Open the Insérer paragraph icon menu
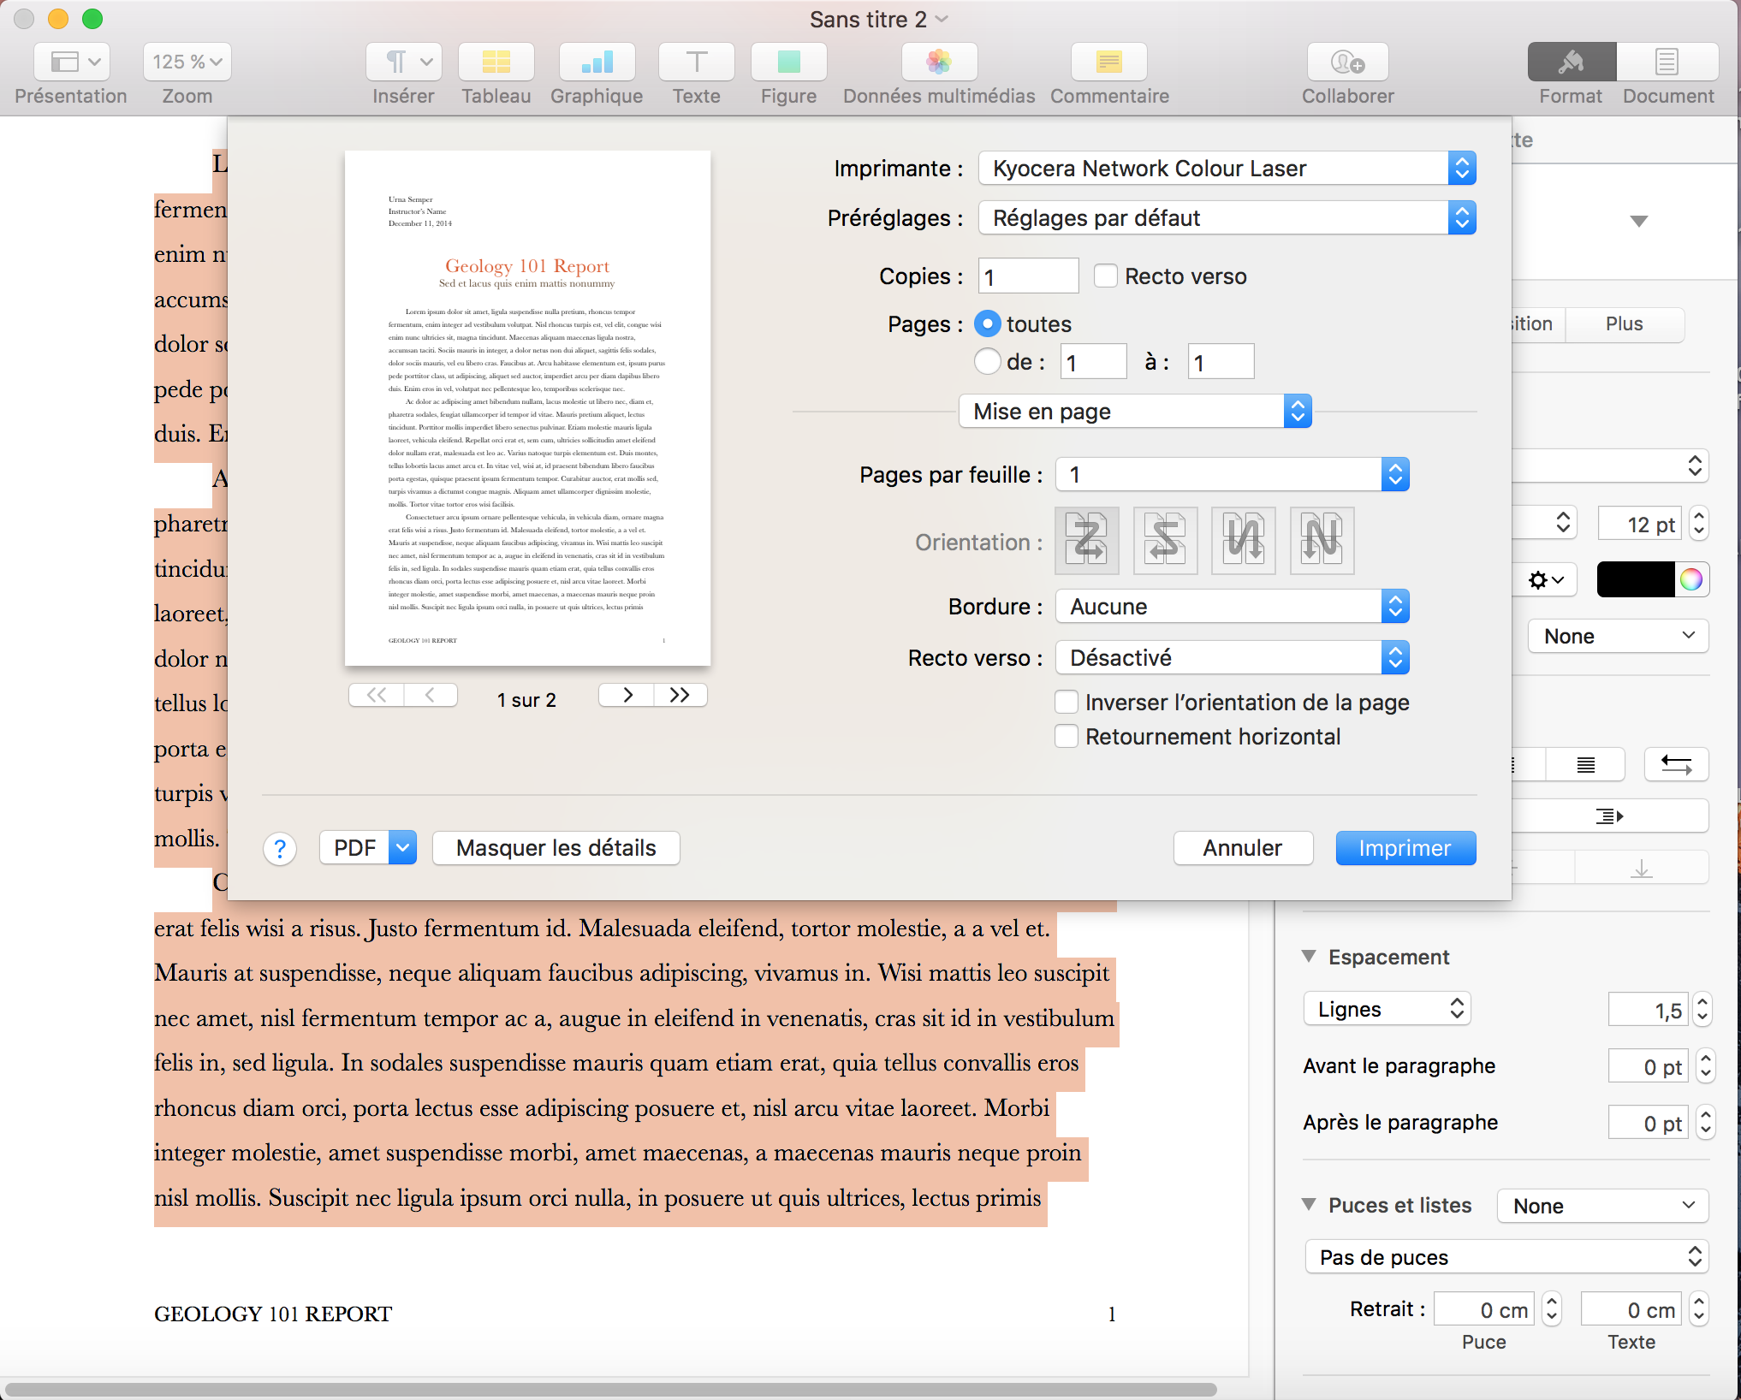Screen dimensions: 1741x1400 click(404, 62)
